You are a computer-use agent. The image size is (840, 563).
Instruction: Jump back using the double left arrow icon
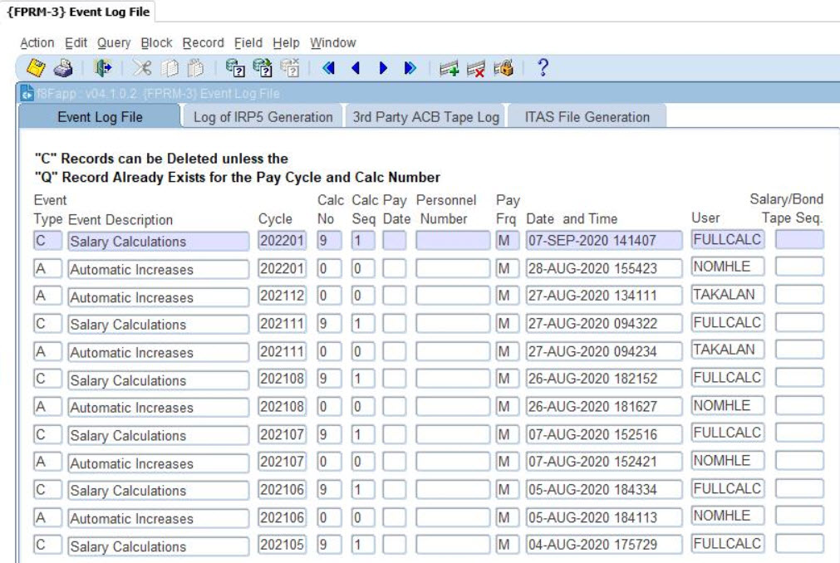(328, 68)
